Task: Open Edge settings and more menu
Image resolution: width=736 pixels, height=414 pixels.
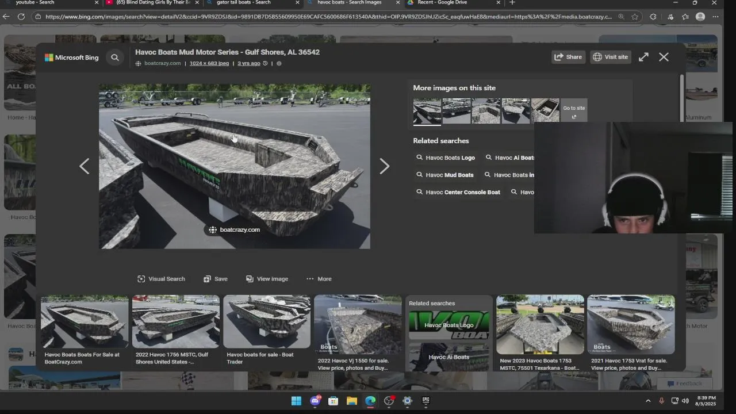Action: (716, 17)
